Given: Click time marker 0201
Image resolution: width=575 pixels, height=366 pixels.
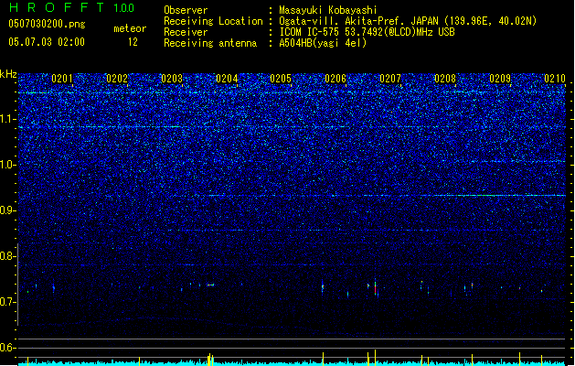Looking at the screenshot, I should pyautogui.click(x=62, y=79).
